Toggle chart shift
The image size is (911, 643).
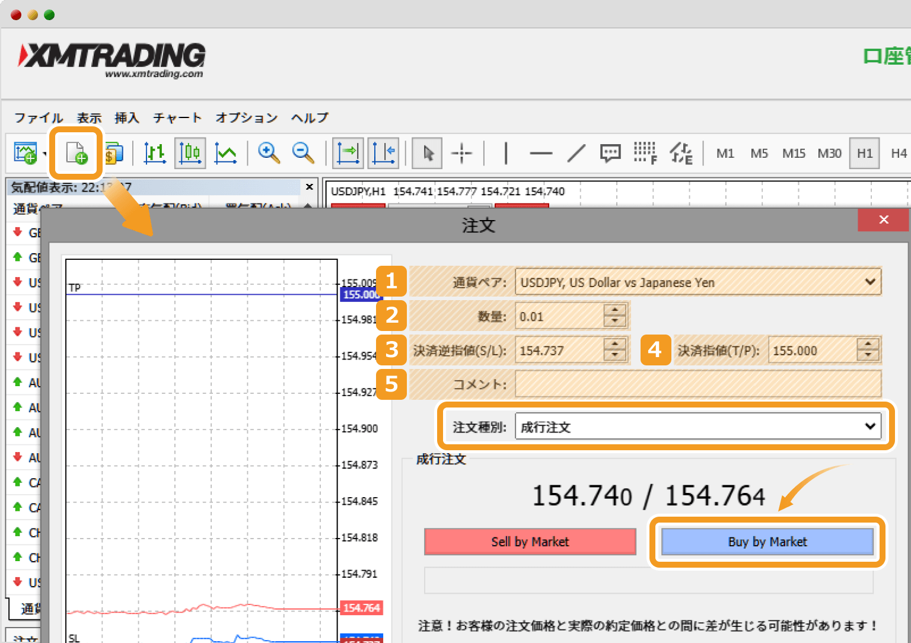point(383,153)
